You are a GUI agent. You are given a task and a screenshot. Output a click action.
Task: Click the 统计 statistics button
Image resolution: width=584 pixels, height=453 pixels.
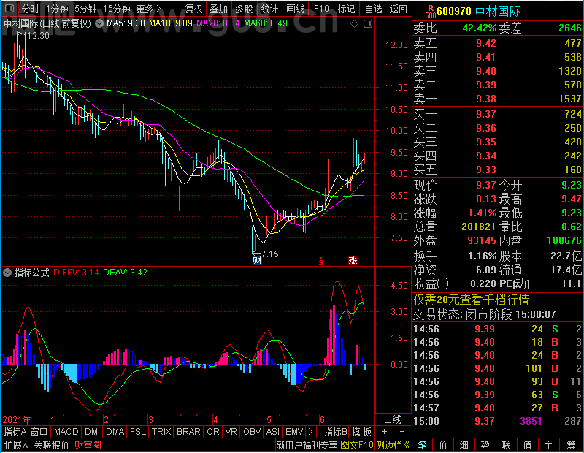coord(269,9)
